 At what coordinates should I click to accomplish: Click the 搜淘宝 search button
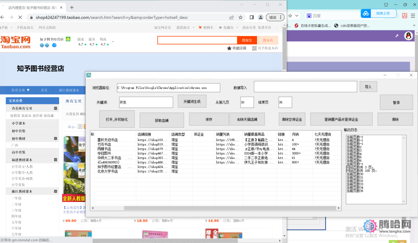point(247,40)
